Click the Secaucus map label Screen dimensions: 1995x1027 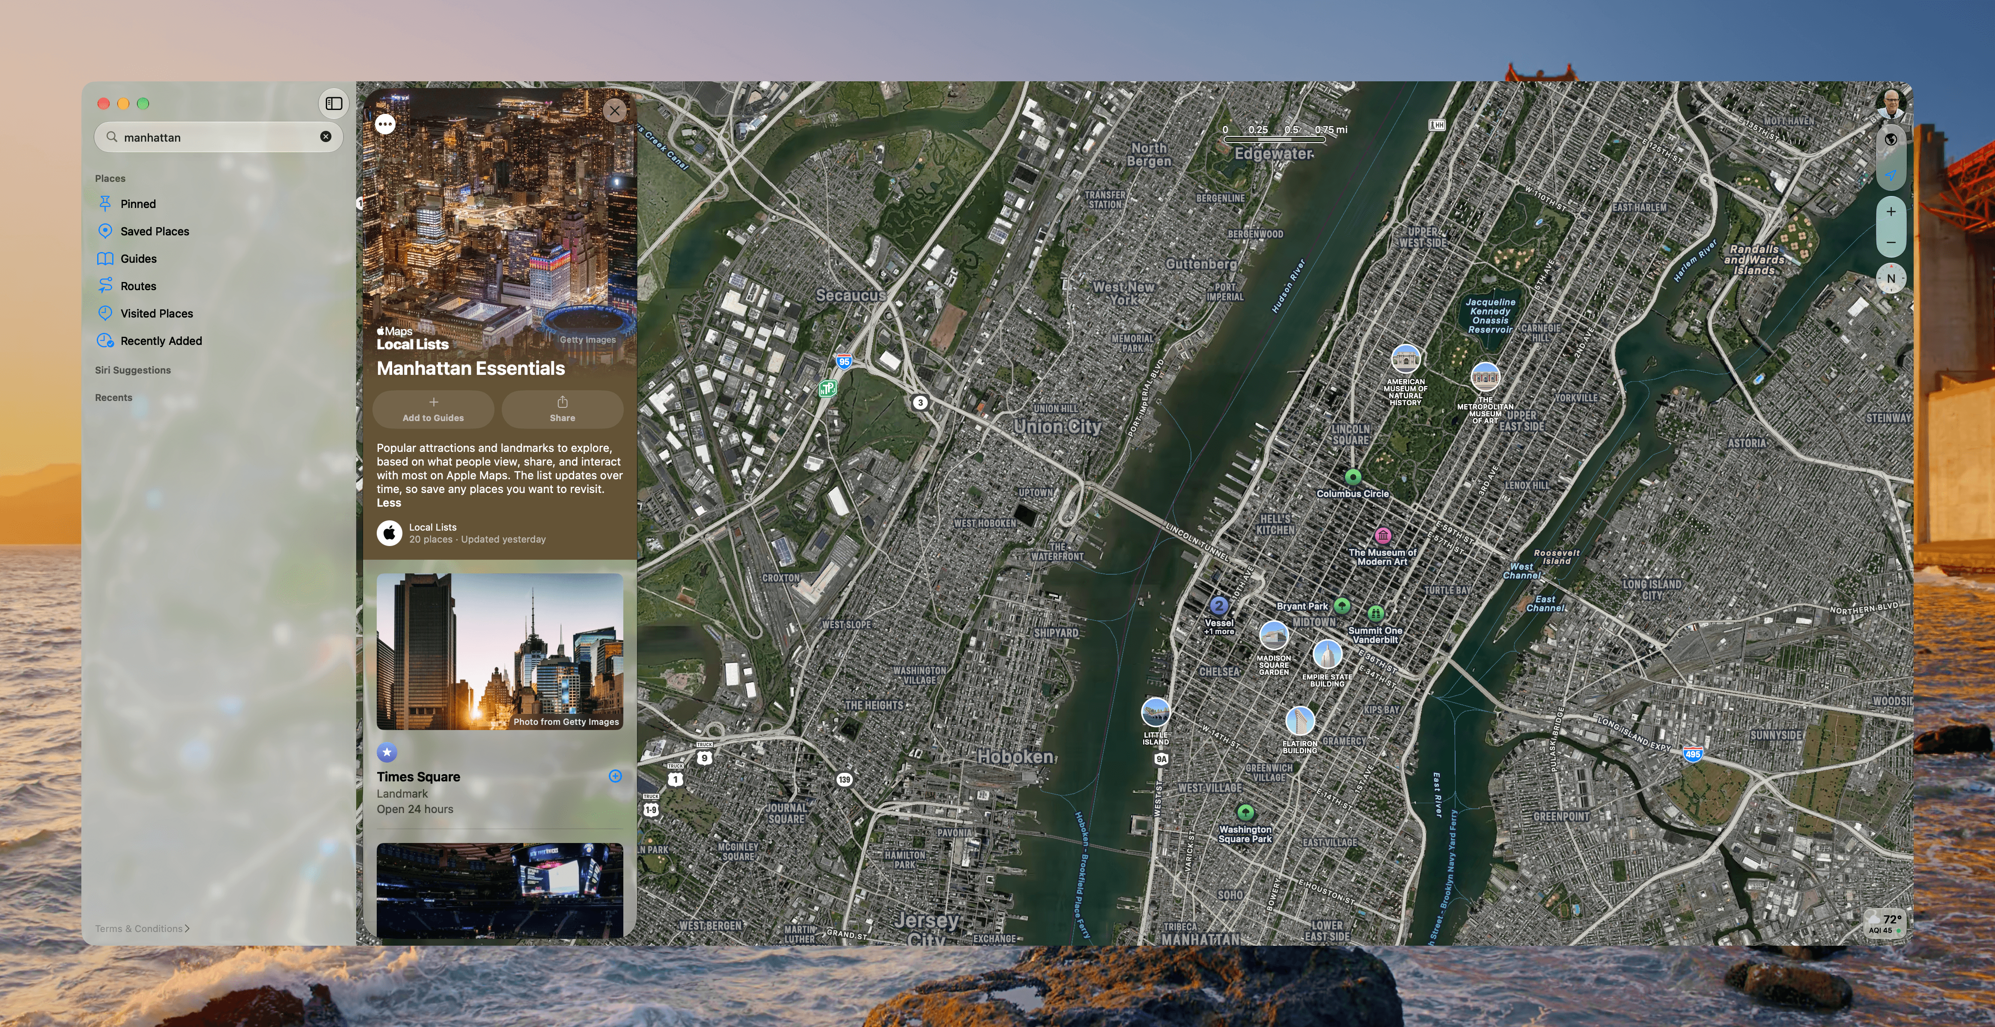pyautogui.click(x=850, y=296)
